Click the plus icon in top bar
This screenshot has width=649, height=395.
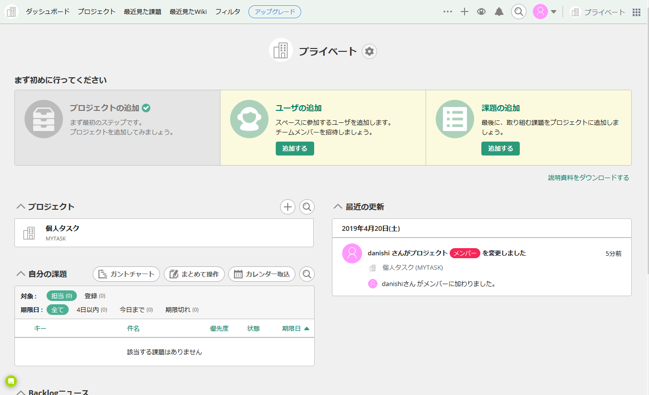pos(464,12)
